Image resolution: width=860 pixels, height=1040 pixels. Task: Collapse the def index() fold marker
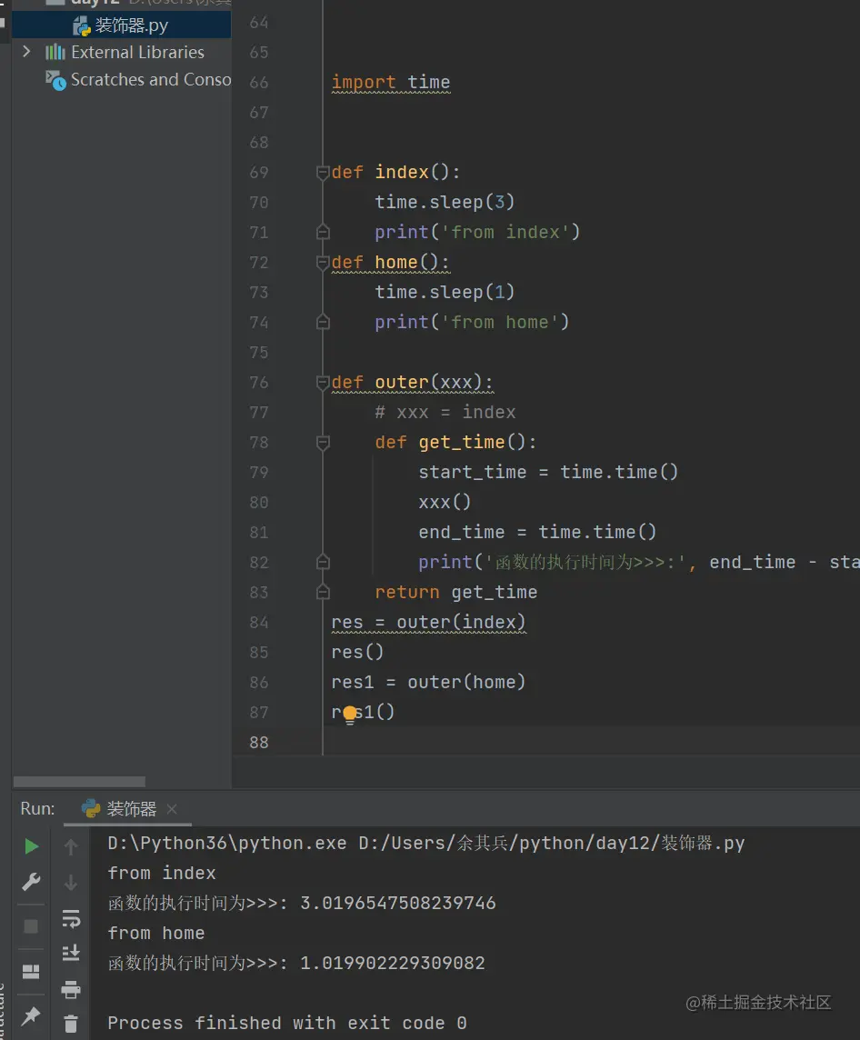tap(323, 173)
